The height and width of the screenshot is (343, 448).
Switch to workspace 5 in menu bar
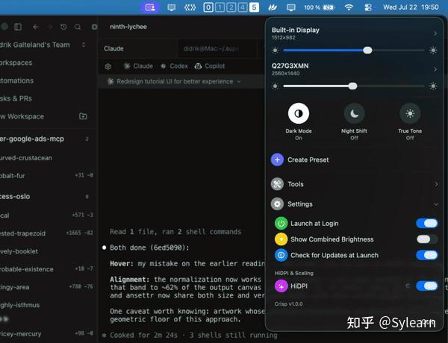click(254, 7)
